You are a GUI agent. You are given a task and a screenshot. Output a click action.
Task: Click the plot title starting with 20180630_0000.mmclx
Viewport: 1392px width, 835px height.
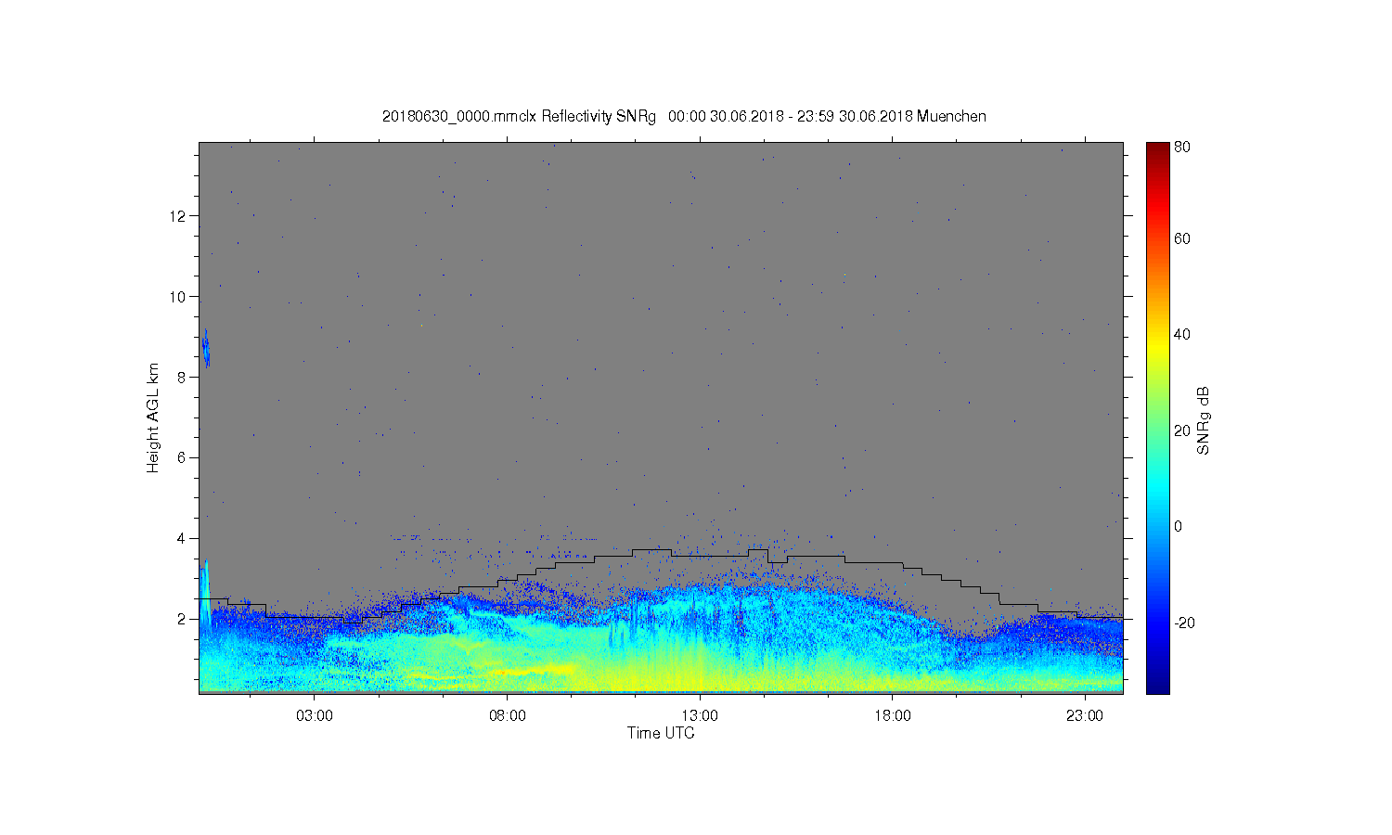(x=684, y=116)
